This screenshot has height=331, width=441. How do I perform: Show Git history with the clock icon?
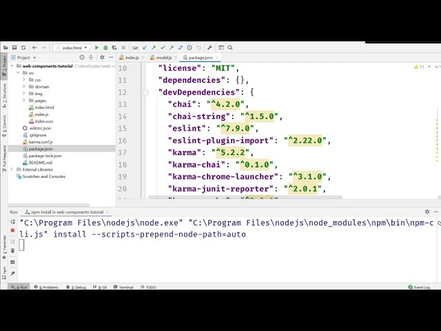point(189,48)
